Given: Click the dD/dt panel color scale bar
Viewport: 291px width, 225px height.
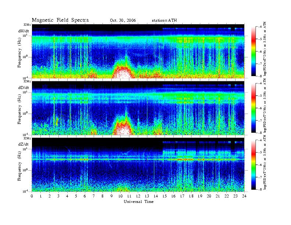Looking at the screenshot, I should tap(254, 108).
